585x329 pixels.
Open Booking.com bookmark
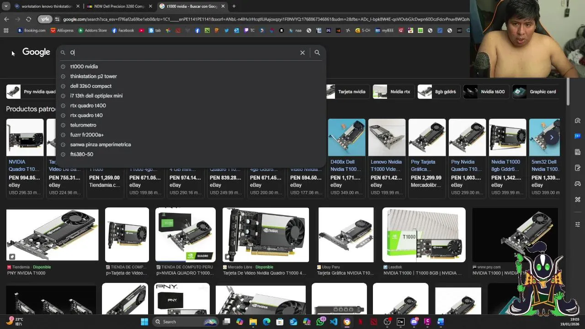coord(32,31)
